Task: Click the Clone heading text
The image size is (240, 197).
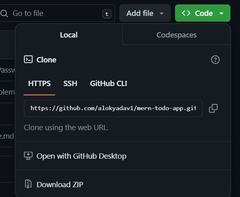Action: coord(46,60)
